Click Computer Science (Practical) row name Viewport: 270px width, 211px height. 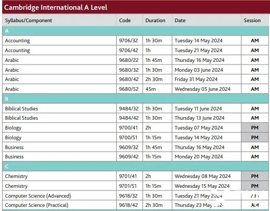37,205
